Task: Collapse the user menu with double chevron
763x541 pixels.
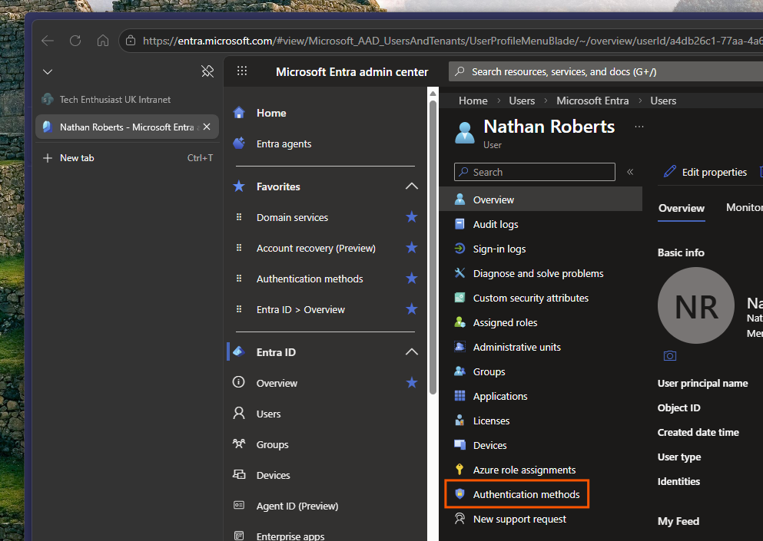Action: (630, 172)
